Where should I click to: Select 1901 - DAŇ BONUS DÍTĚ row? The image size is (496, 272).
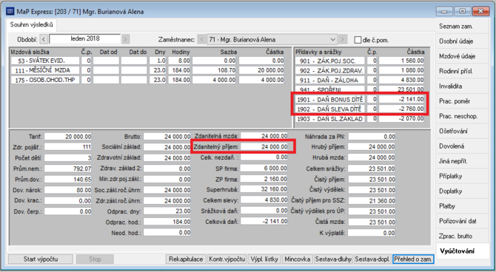[360, 100]
